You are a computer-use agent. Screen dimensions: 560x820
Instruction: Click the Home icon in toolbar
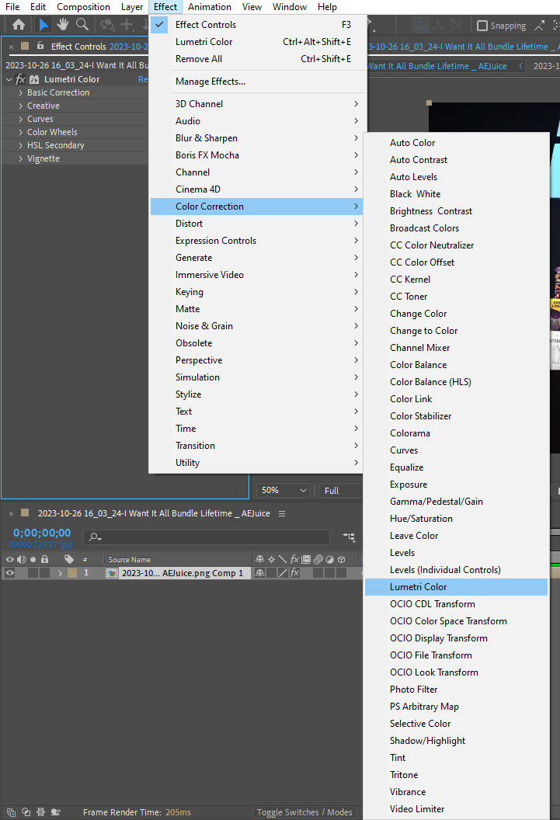click(19, 25)
